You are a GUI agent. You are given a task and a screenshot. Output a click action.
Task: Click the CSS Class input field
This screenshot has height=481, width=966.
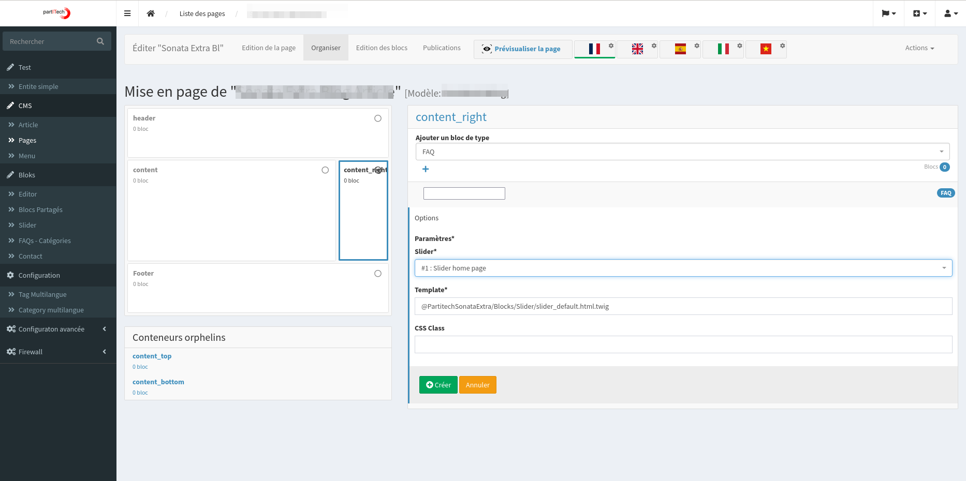pos(683,344)
